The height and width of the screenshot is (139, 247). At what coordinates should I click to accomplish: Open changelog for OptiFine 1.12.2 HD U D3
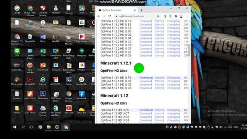(174, 31)
